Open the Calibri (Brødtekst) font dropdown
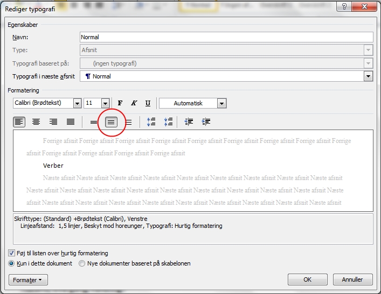This screenshot has height=294, width=381. click(77, 103)
